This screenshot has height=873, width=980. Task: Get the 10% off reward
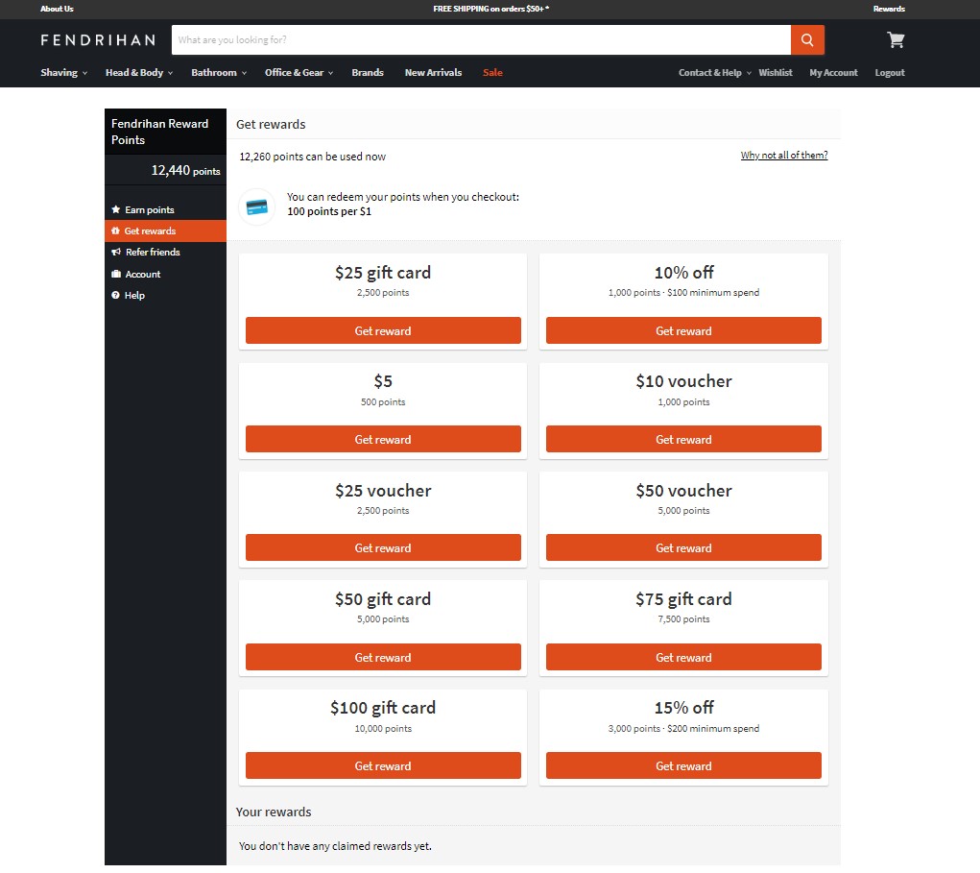point(683,330)
